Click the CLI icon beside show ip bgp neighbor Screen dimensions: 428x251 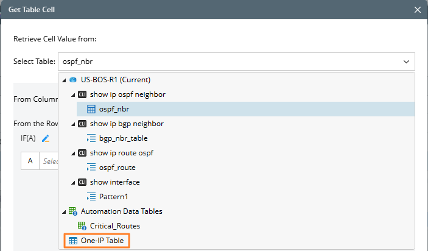(x=83, y=124)
